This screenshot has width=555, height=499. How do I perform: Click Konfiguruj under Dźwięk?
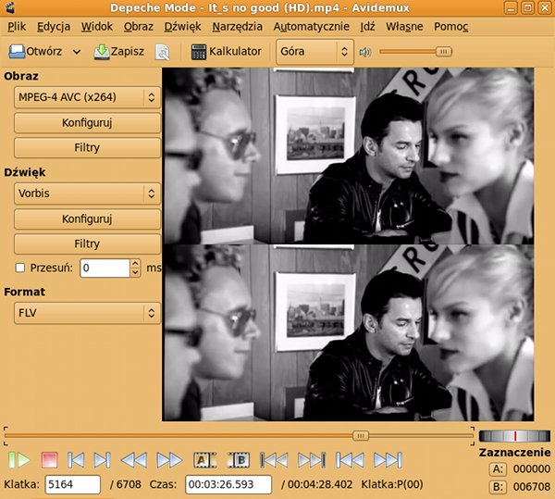click(x=87, y=218)
